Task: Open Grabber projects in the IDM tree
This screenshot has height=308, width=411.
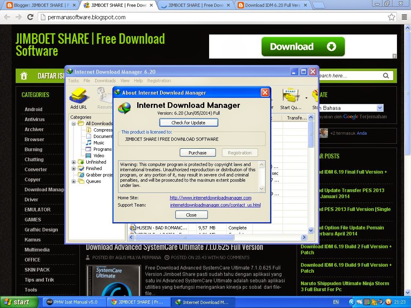Action: [96, 175]
